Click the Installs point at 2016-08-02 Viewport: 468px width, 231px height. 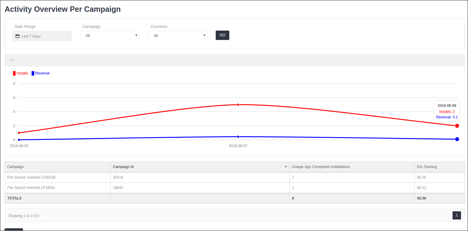point(19,133)
